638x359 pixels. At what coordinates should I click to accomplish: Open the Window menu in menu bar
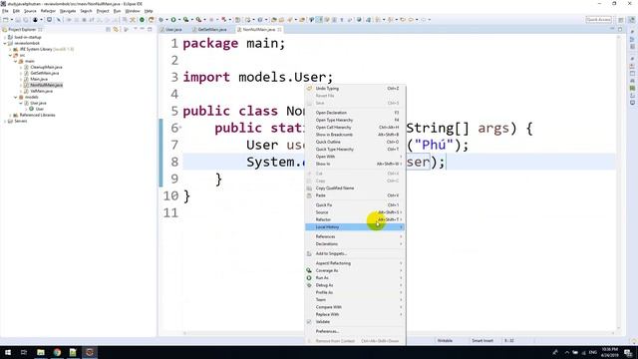point(133,11)
